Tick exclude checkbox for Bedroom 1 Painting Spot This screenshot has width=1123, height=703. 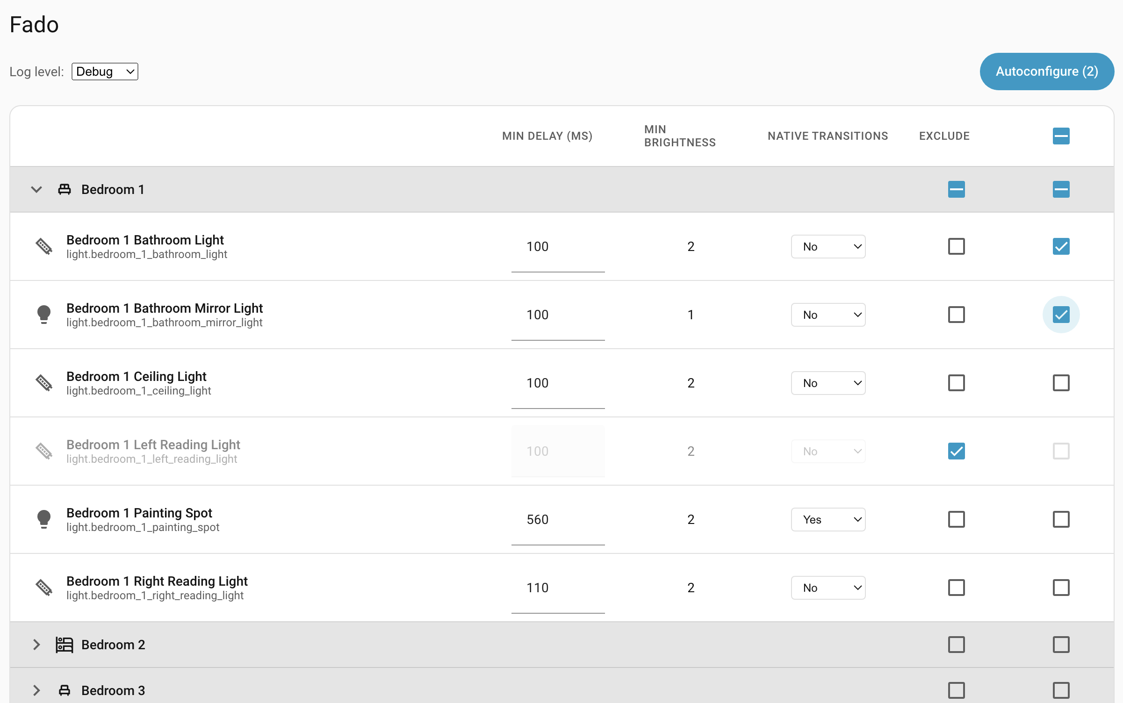point(956,519)
